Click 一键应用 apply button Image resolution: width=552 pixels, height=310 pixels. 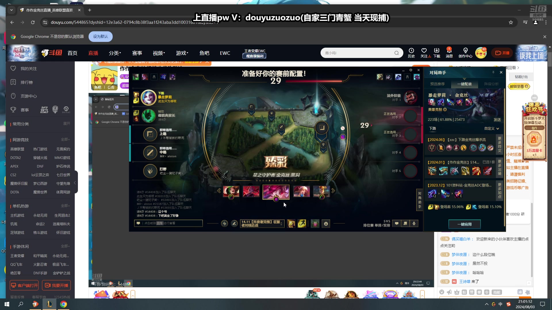pos(464,224)
